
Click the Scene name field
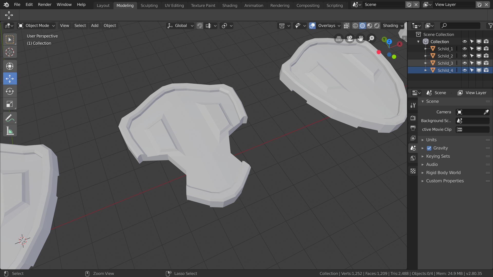tap(383, 5)
